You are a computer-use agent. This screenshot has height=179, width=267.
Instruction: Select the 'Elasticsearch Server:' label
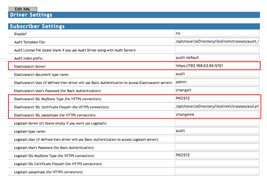[30, 66]
